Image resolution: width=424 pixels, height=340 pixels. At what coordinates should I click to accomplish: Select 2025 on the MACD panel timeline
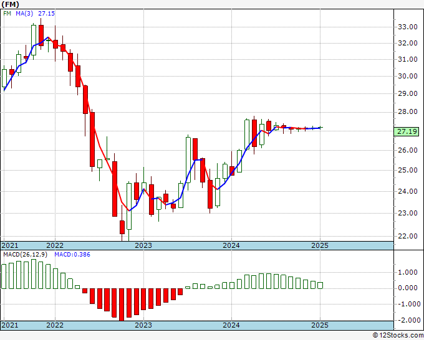click(320, 325)
